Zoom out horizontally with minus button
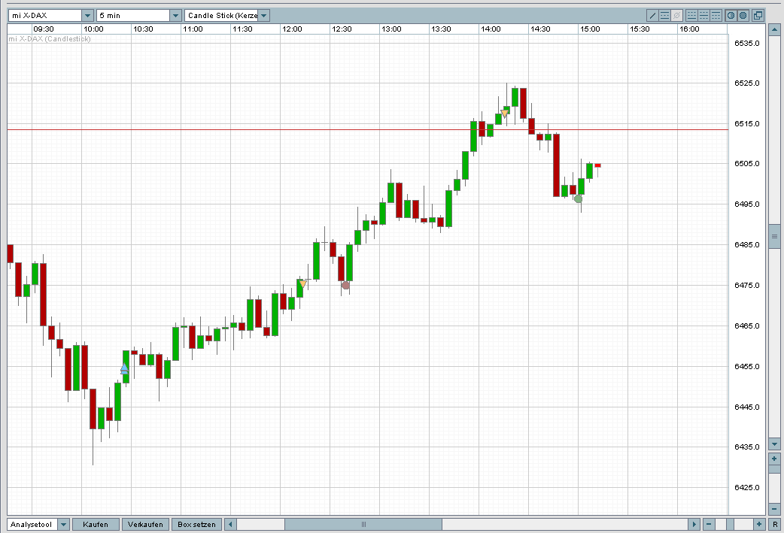 pos(709,524)
